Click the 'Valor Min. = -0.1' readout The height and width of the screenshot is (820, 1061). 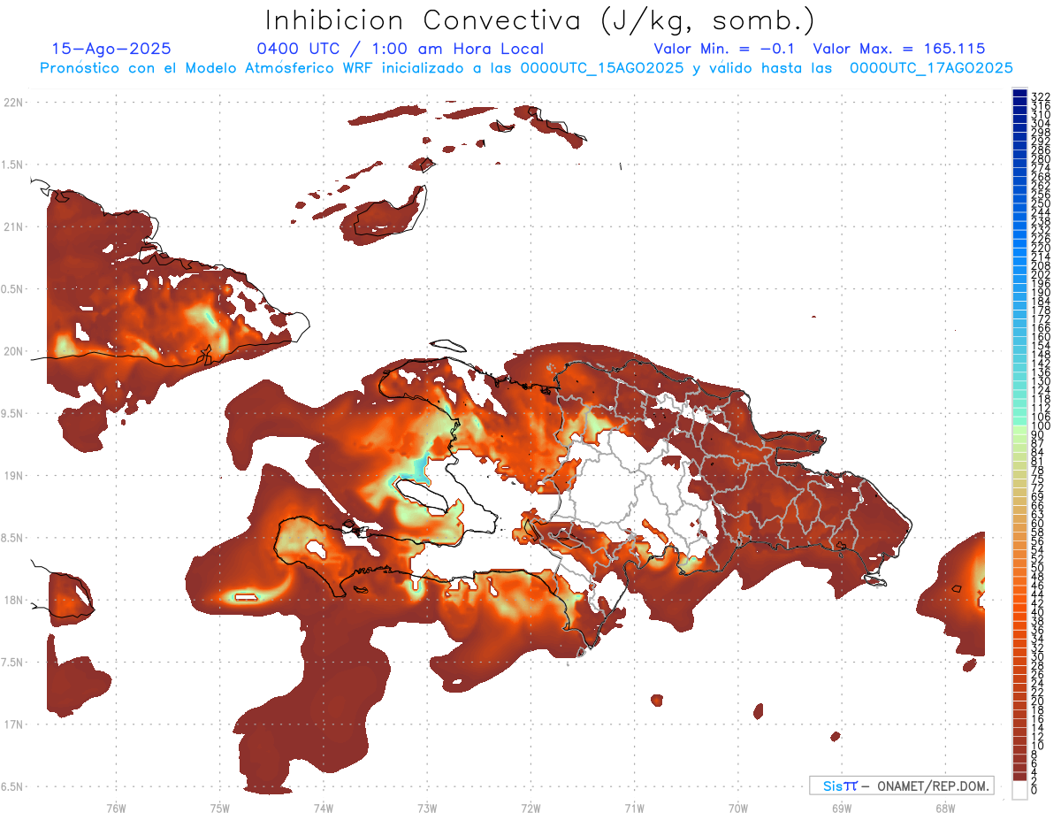pos(724,49)
